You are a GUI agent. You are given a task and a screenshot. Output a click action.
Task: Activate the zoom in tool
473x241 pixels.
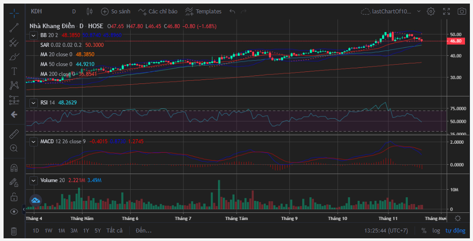(14, 148)
